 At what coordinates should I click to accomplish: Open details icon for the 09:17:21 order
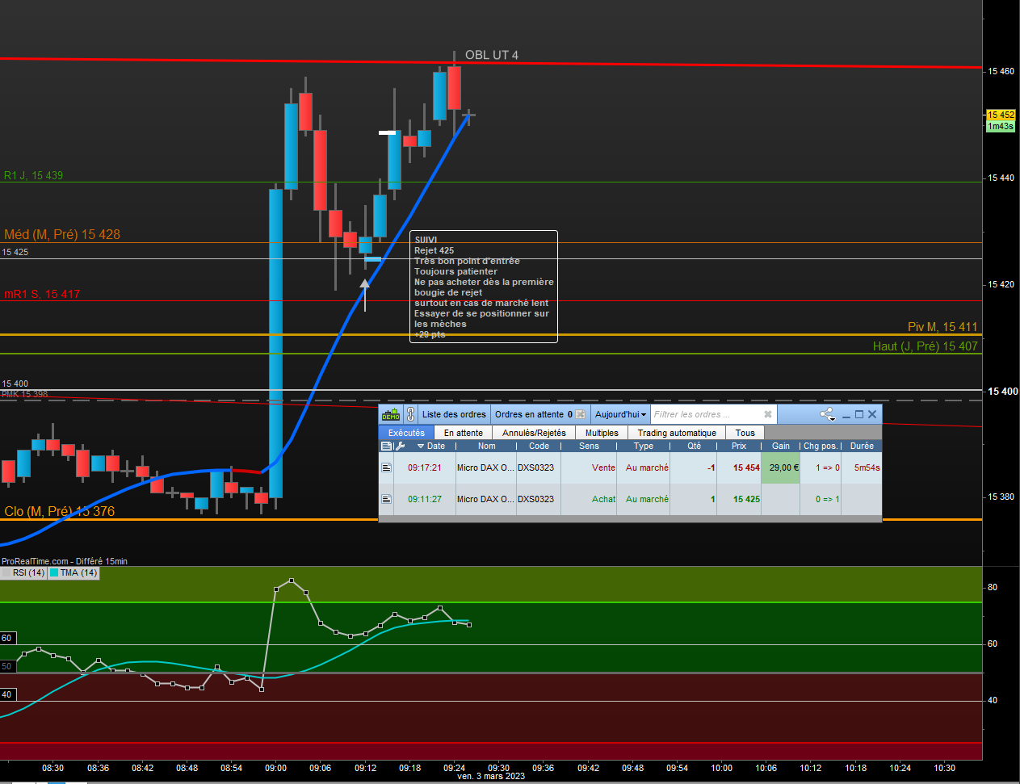tap(386, 467)
